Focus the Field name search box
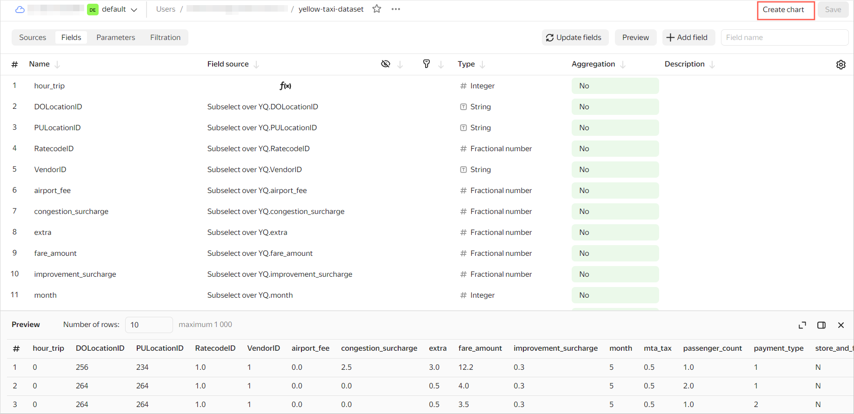The image size is (854, 414). click(784, 37)
